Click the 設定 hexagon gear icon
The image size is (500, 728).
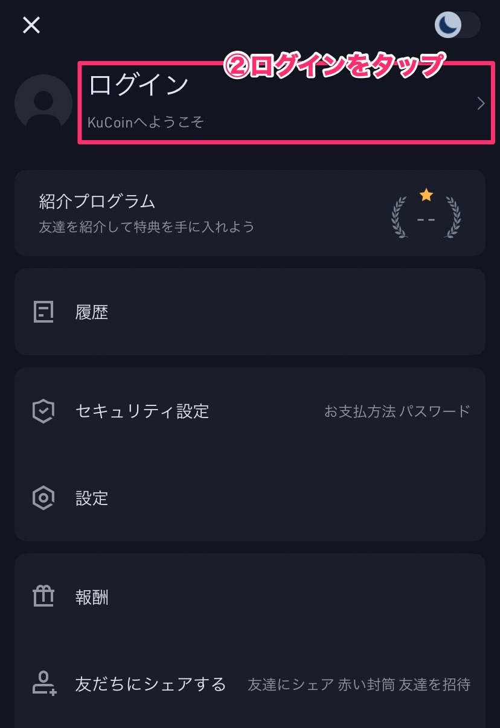[43, 498]
